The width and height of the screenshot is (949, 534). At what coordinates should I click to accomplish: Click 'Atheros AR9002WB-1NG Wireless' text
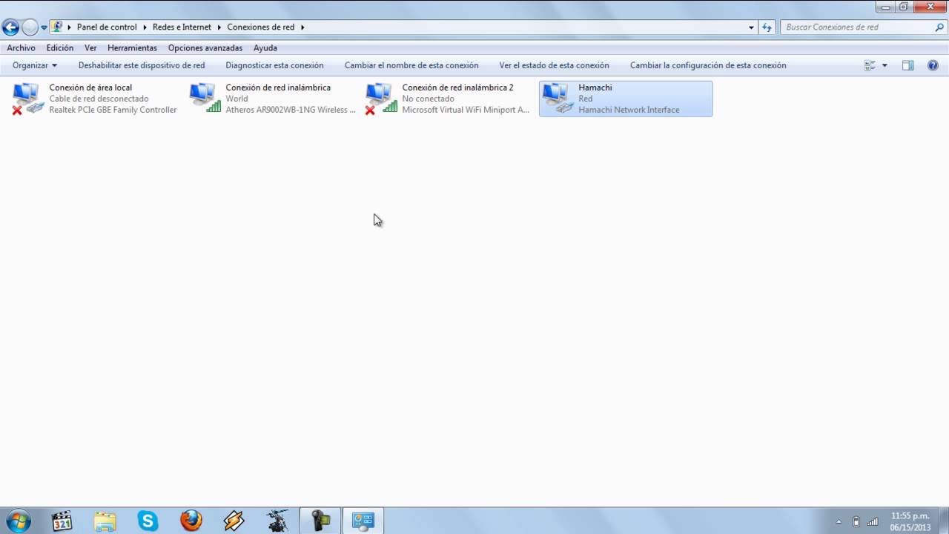[291, 110]
